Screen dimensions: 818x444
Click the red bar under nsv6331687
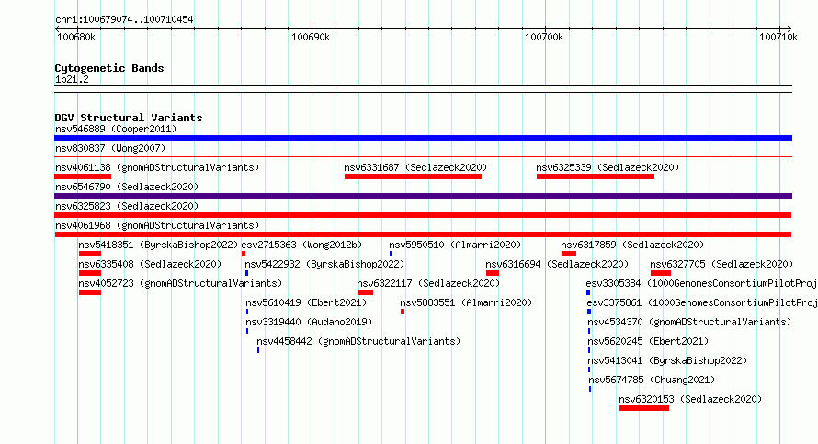pyautogui.click(x=413, y=176)
